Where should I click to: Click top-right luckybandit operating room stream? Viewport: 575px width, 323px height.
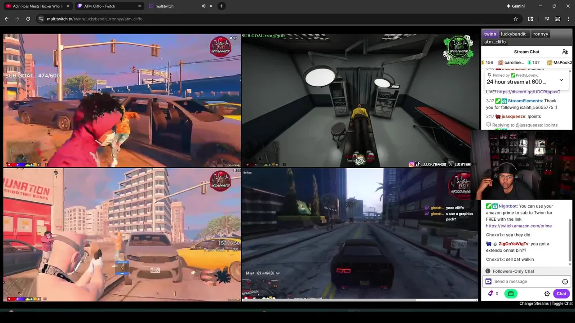[x=360, y=100]
